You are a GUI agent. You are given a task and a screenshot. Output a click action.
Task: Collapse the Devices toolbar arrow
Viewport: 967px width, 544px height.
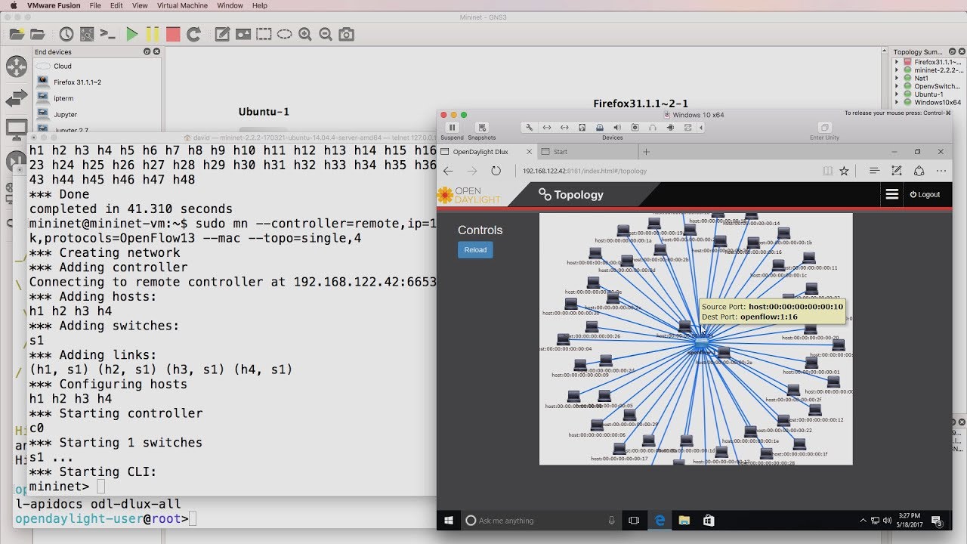[701, 128]
